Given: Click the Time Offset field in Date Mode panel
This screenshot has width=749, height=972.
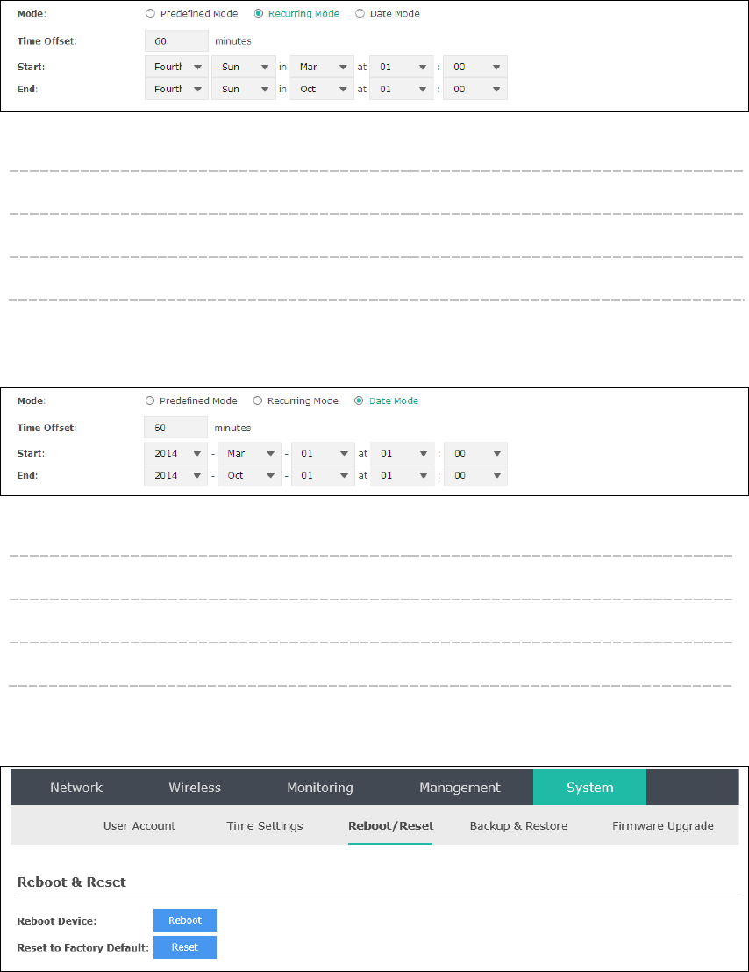Looking at the screenshot, I should click(175, 428).
